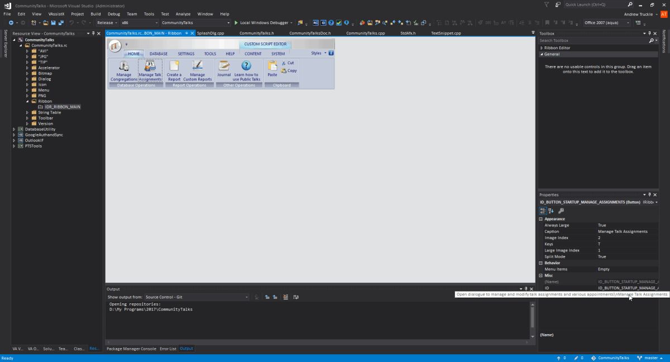Expand the Ribbon Editor toolbox group
This screenshot has width=670, height=362.
click(542, 48)
